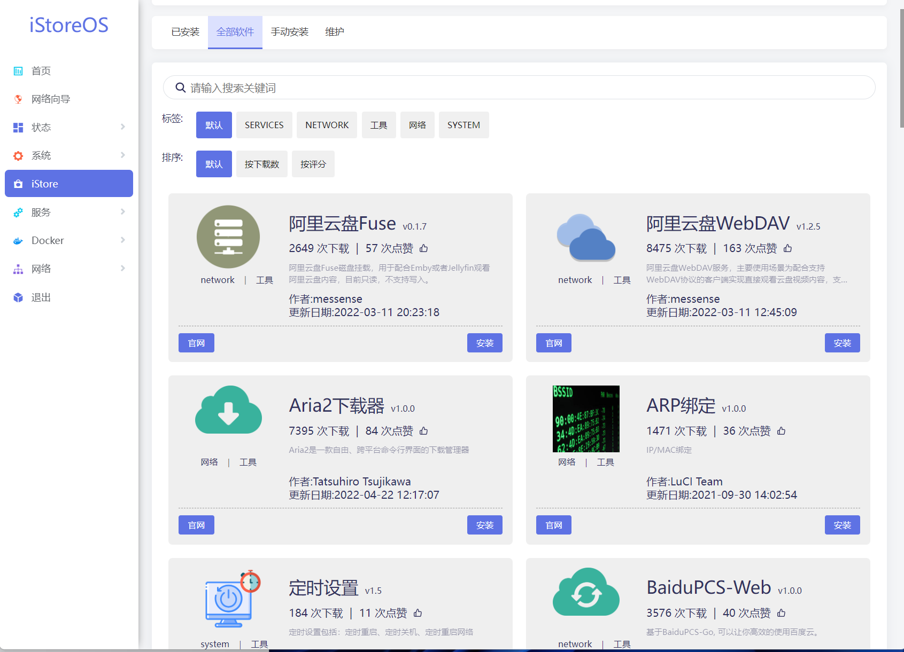Click the search magnifier icon

click(x=181, y=88)
